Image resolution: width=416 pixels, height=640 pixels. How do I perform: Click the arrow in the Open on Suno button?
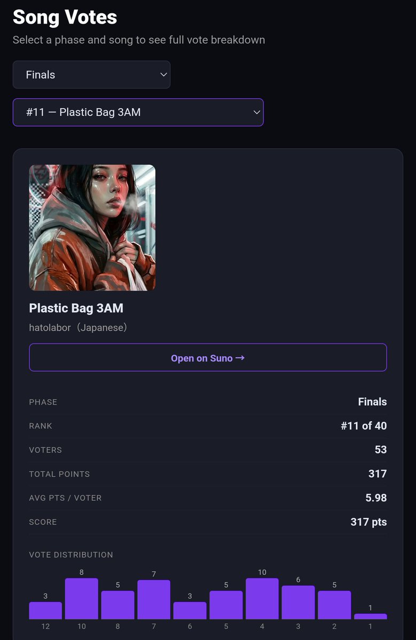tap(240, 358)
